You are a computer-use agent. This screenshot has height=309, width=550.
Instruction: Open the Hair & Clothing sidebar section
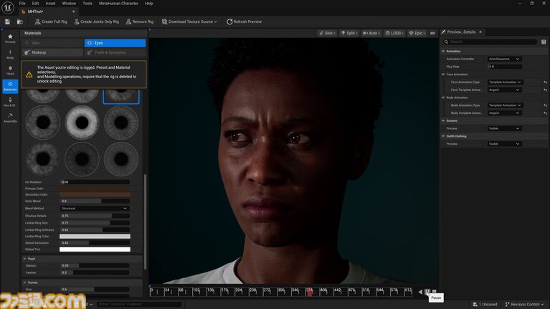10,102
